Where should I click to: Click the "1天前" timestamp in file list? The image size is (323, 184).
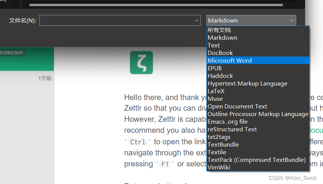45,78
